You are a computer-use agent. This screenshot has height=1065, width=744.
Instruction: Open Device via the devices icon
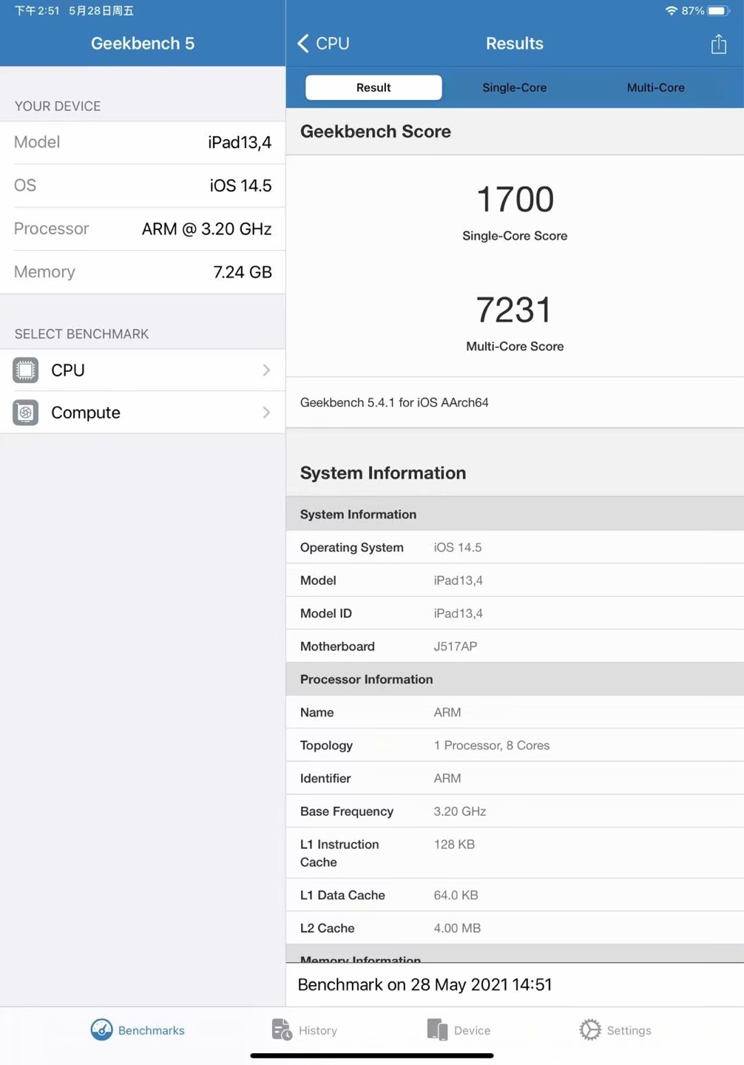pos(437,1029)
